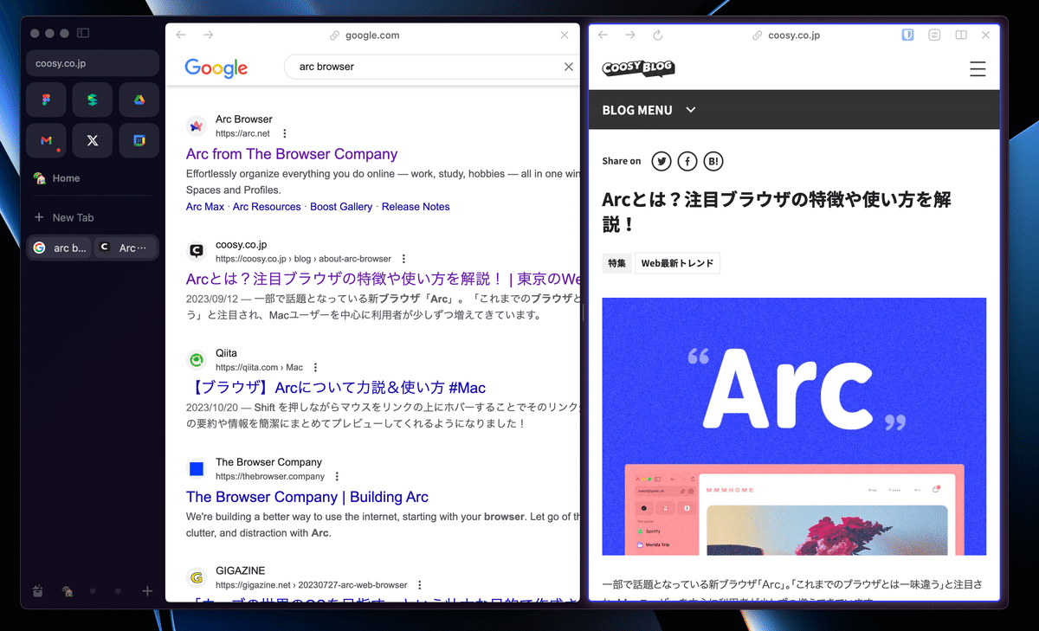Go forward in the google.com pane
The image size is (1039, 631).
(x=208, y=35)
